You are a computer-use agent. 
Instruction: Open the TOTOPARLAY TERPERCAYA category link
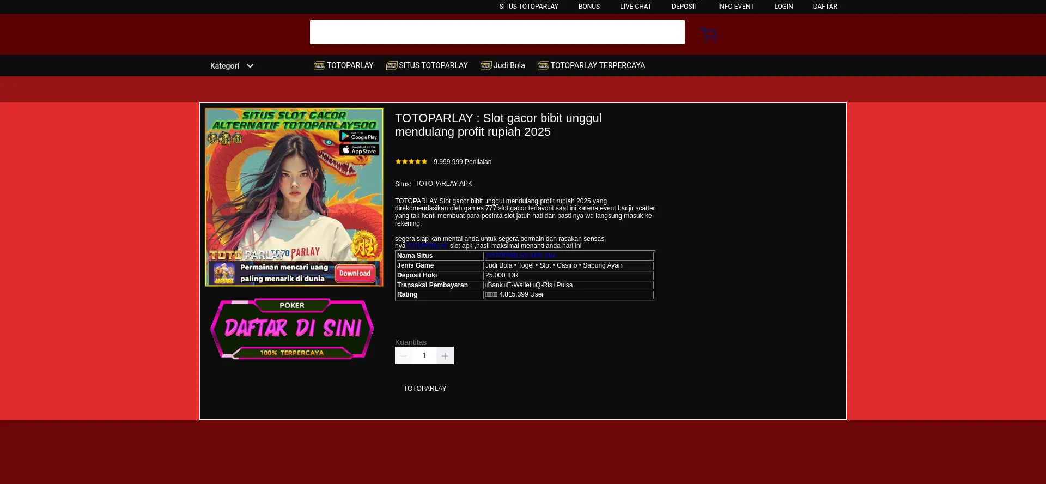[x=598, y=65]
